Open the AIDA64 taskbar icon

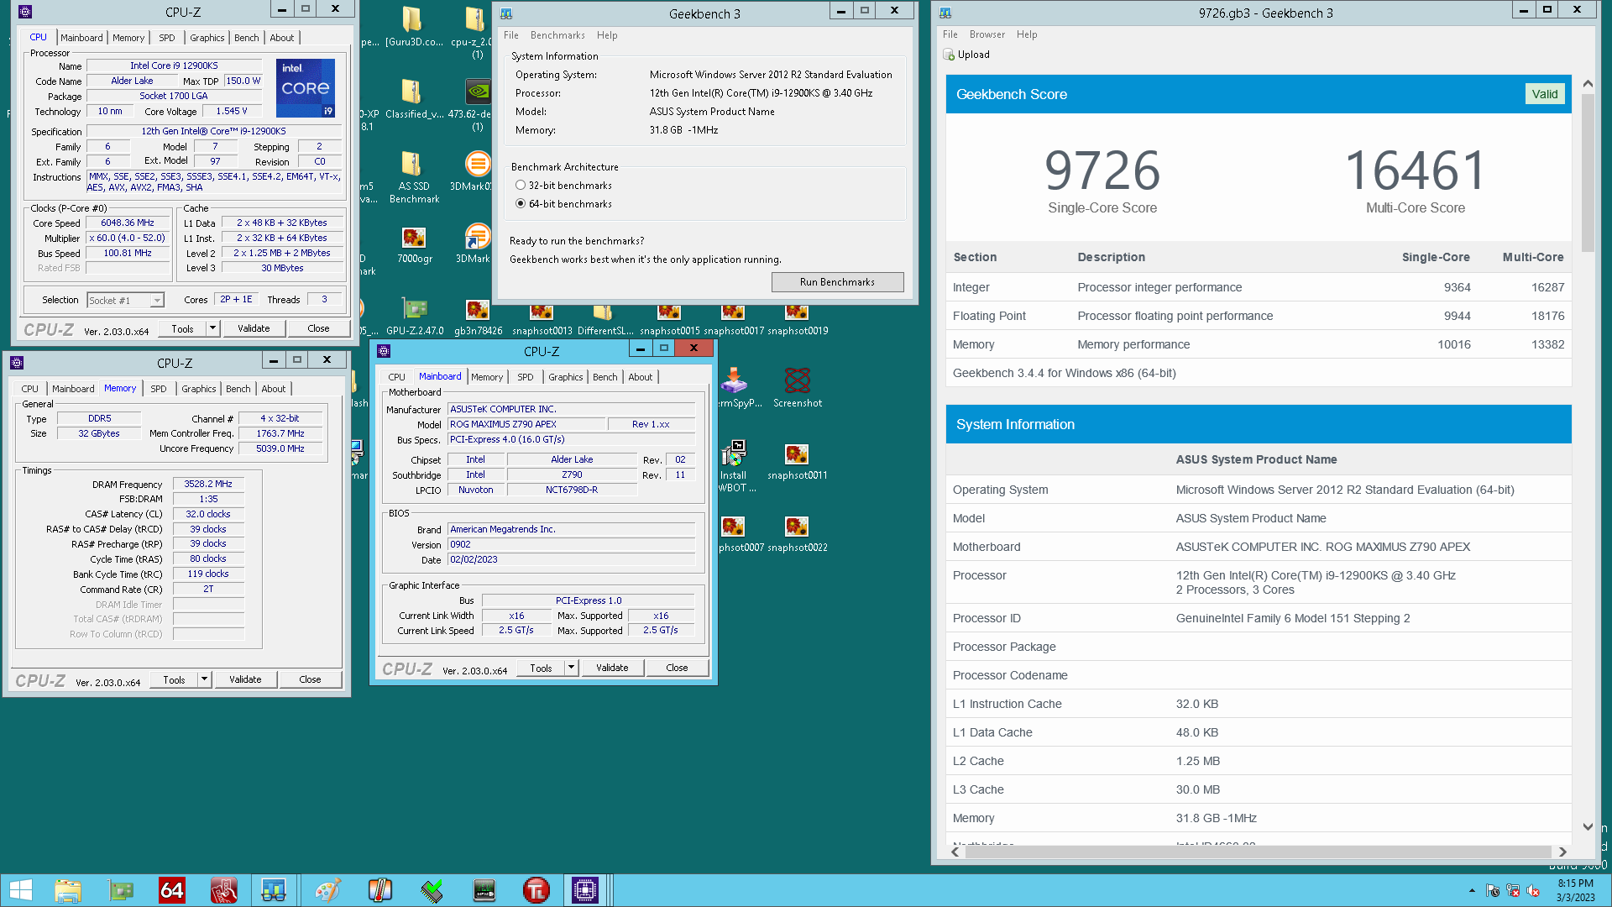click(x=172, y=890)
